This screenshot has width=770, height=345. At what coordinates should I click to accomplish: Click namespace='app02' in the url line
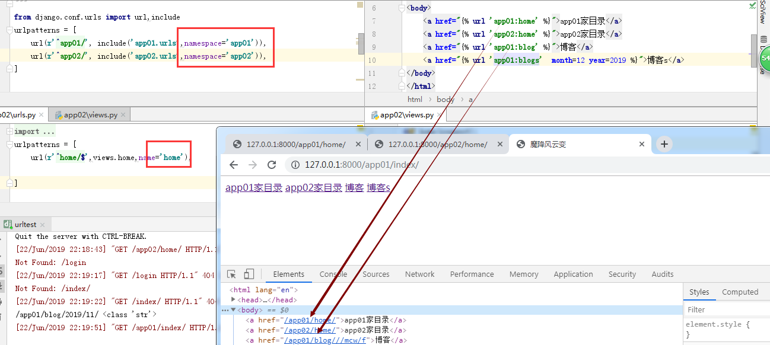coord(218,56)
